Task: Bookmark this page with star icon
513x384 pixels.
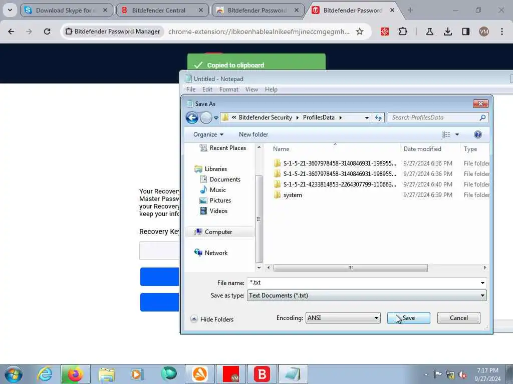Action: (360, 31)
